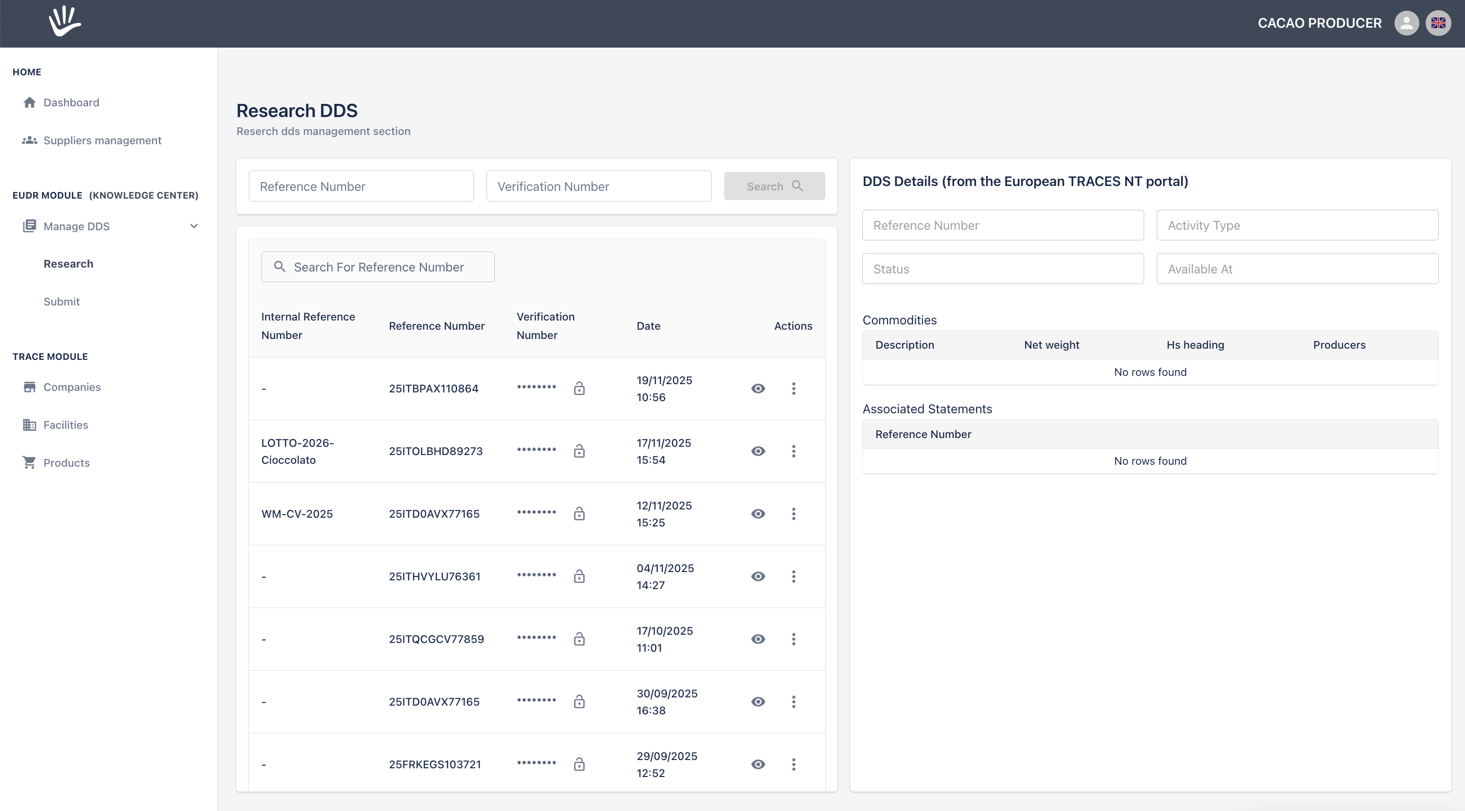Screen dimensions: 1465x811
Task: Collapse the Manage DDS section chevron
Action: tap(194, 226)
